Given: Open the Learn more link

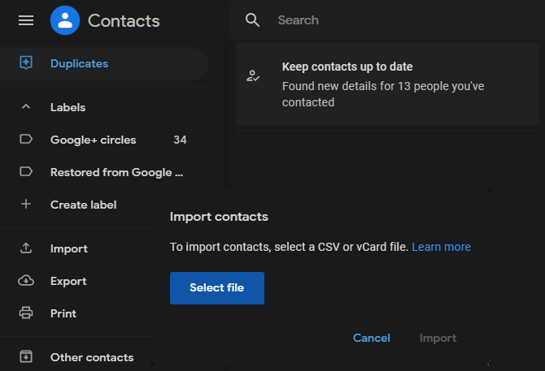Looking at the screenshot, I should (x=441, y=247).
